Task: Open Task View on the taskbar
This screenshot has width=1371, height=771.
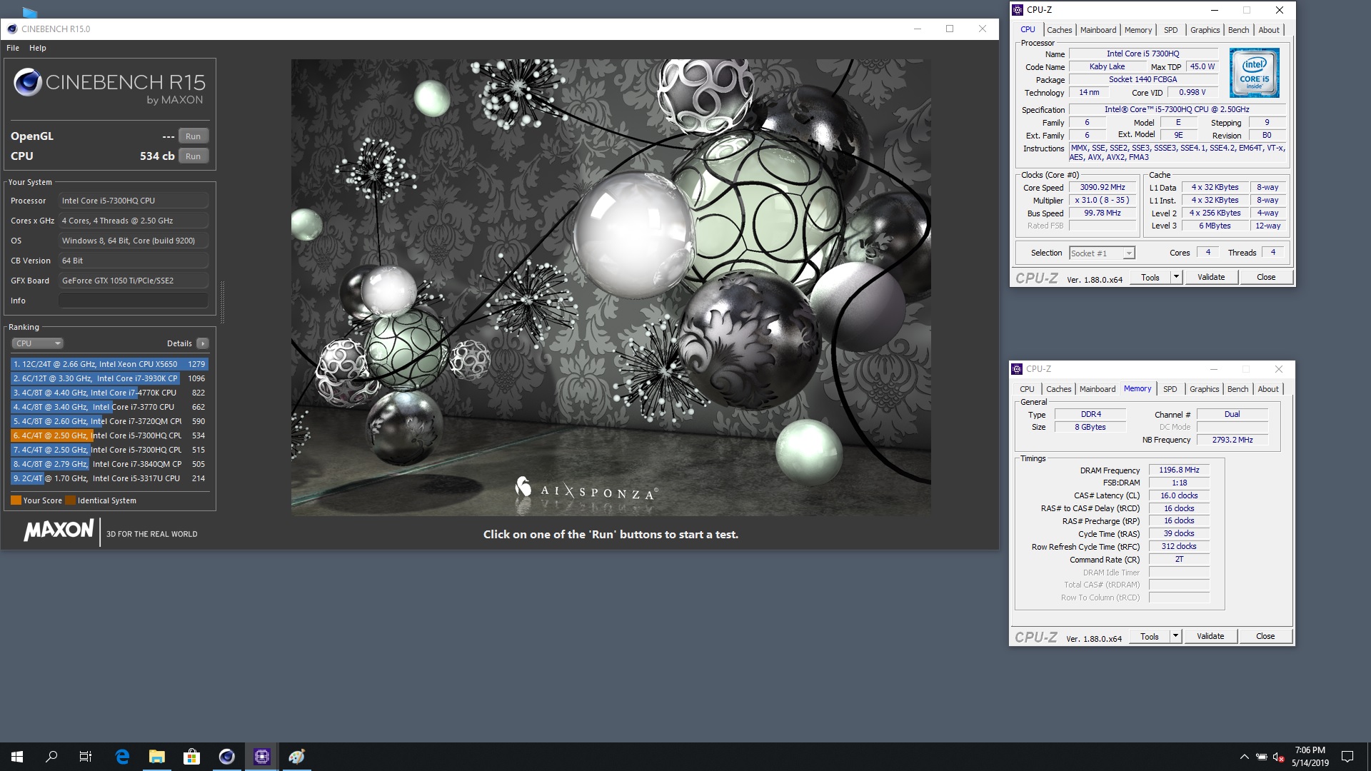Action: 86,757
